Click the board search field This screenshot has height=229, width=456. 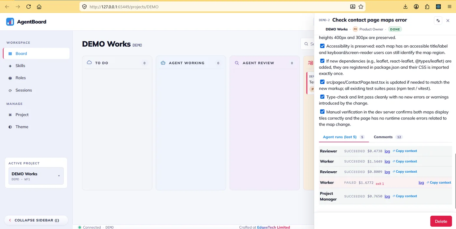click(307, 44)
